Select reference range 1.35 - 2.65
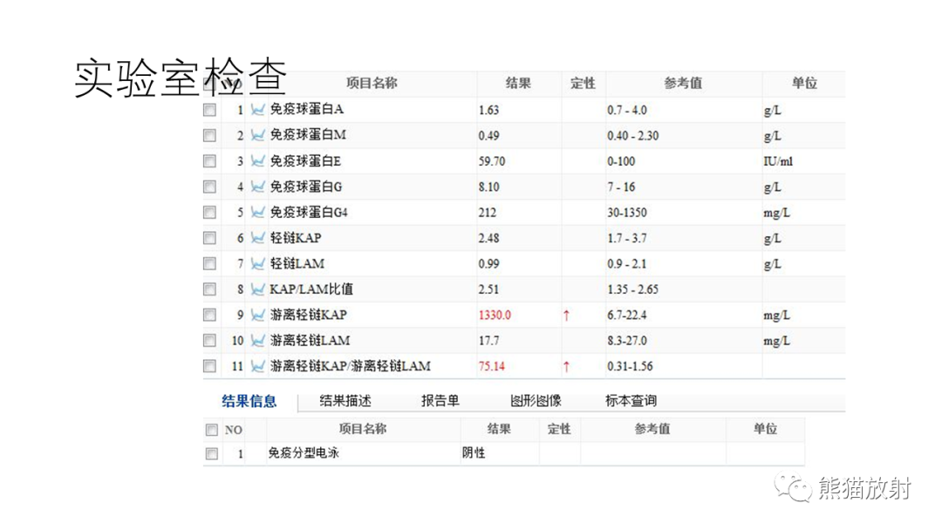This screenshot has width=942, height=530. pyautogui.click(x=632, y=289)
